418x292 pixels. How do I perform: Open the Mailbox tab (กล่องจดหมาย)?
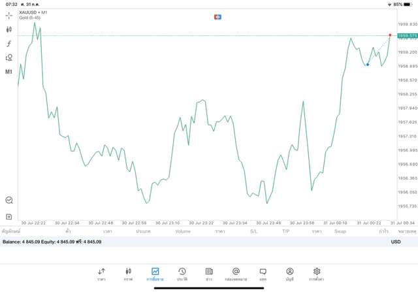[236, 274]
